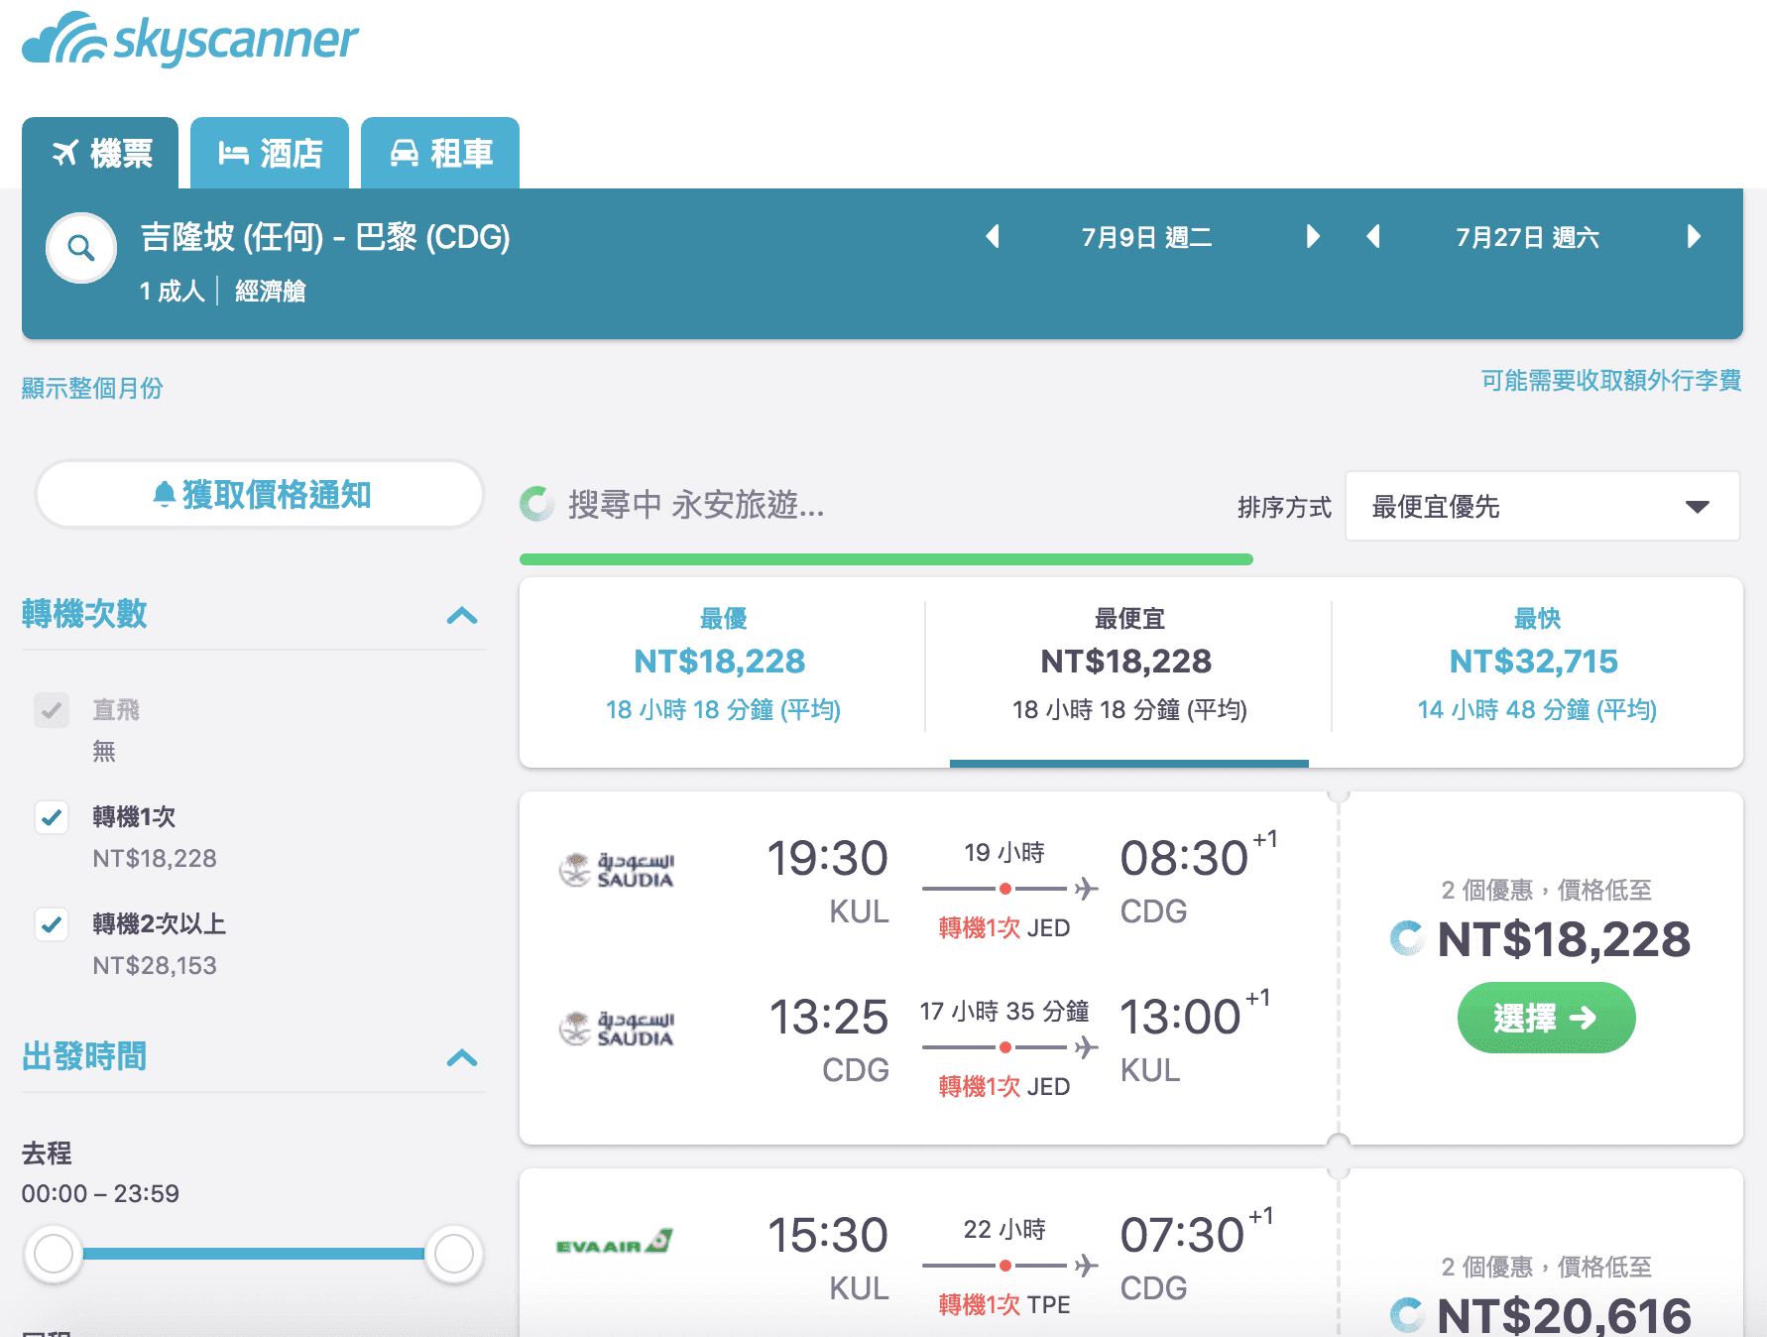Click 轉機1次 TPE stop label

(x=1004, y=1304)
